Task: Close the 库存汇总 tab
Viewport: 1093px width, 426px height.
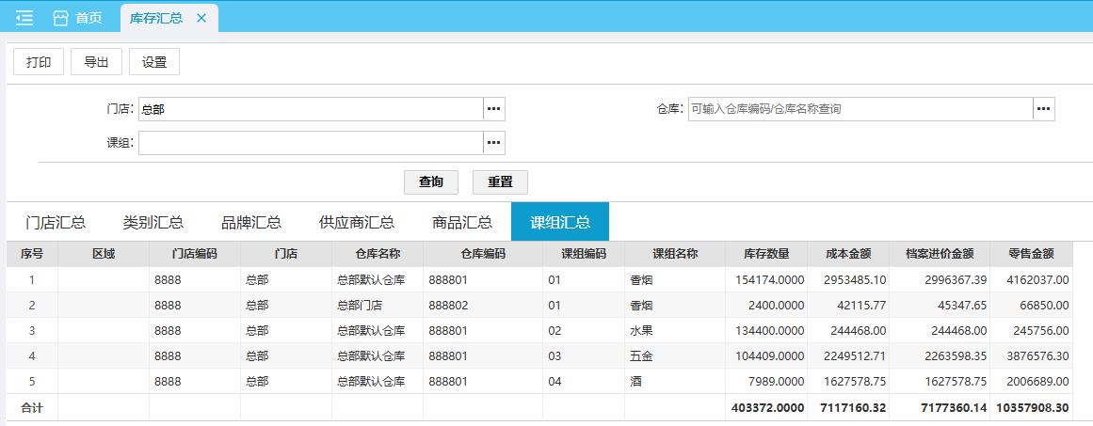Action: [x=201, y=18]
